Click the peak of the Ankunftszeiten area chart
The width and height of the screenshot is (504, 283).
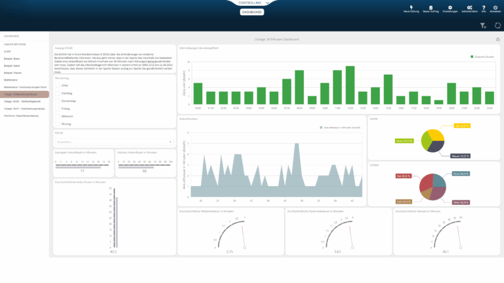(x=297, y=143)
